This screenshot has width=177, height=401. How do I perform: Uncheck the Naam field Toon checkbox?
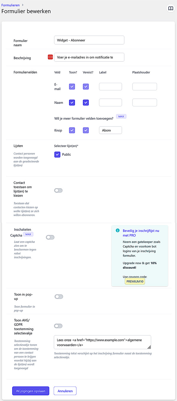(x=72, y=103)
